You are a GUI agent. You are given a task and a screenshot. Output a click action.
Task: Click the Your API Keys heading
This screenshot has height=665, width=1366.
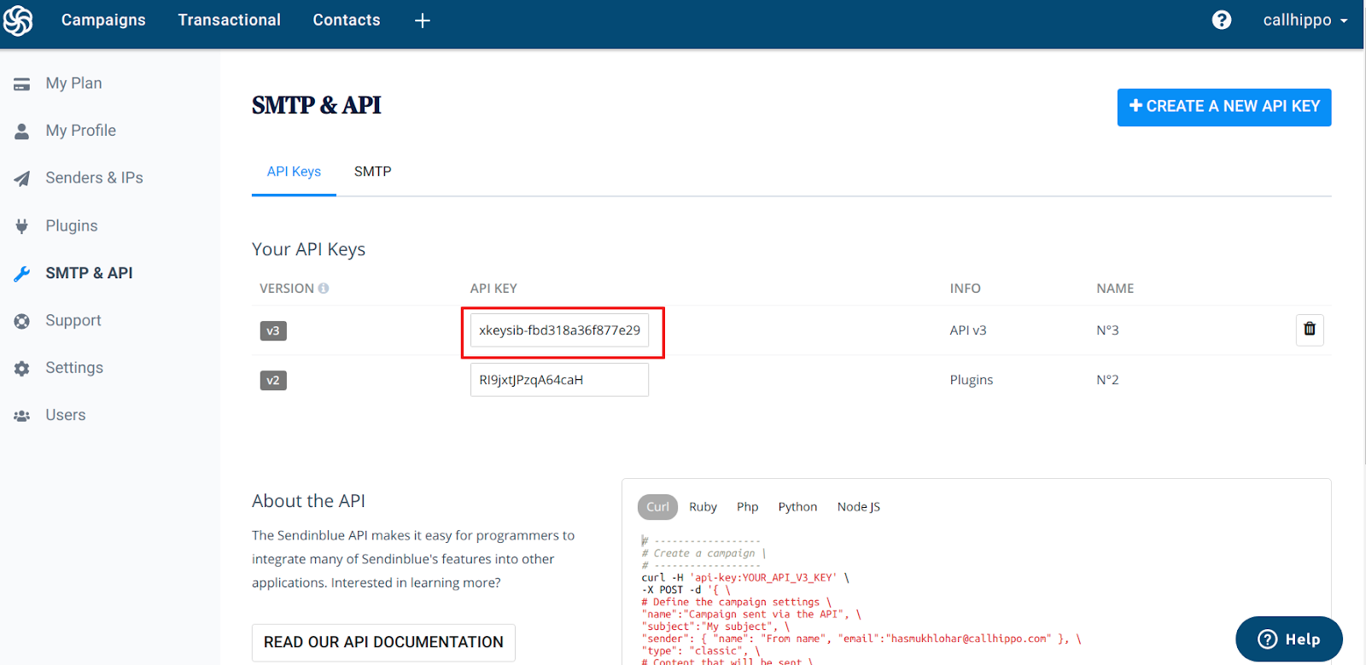coord(308,249)
